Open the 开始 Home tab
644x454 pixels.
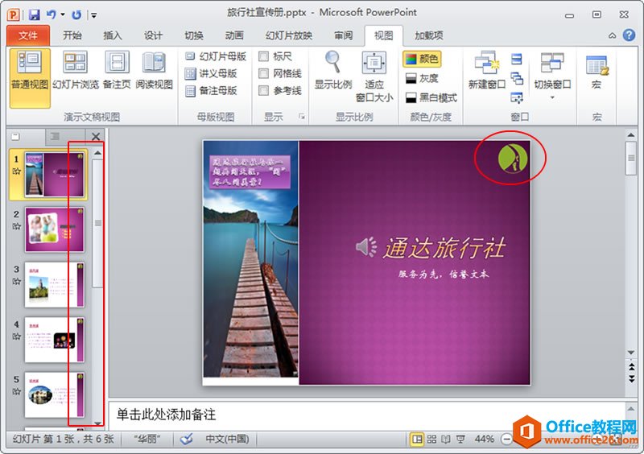tap(72, 35)
